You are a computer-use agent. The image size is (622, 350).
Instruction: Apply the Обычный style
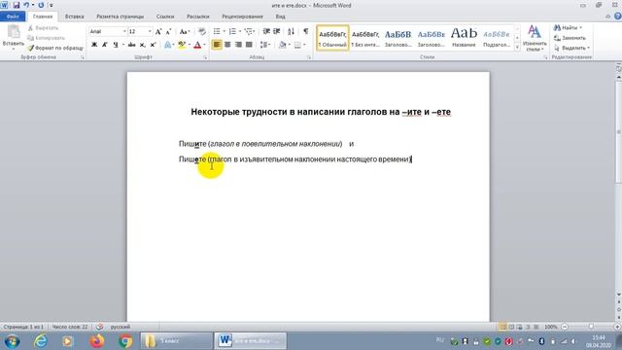point(332,38)
